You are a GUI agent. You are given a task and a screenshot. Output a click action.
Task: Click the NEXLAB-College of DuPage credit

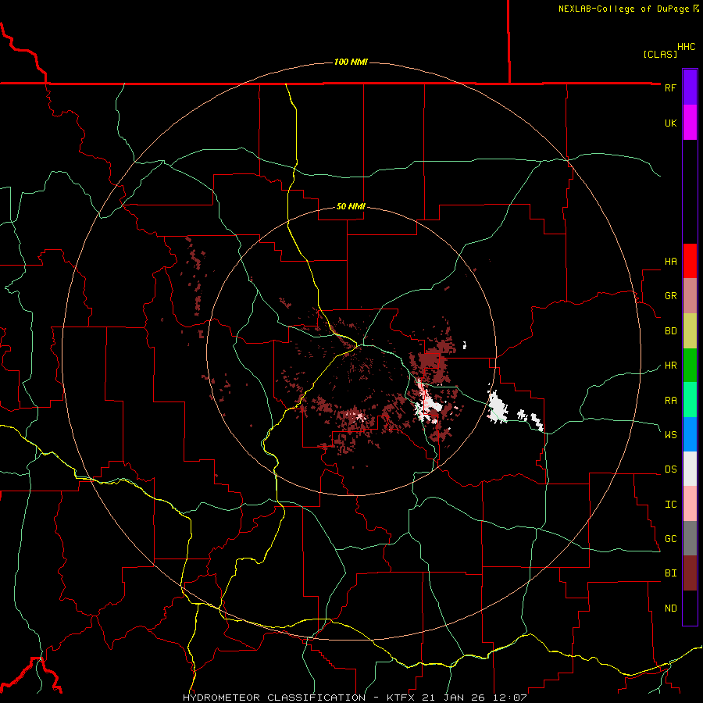(623, 9)
